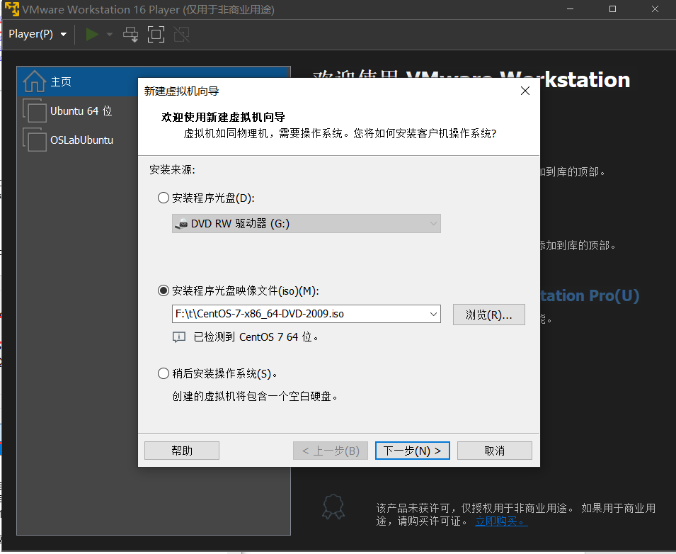Click the Unity mode toolbar icon
The image size is (676, 554).
[x=181, y=33]
